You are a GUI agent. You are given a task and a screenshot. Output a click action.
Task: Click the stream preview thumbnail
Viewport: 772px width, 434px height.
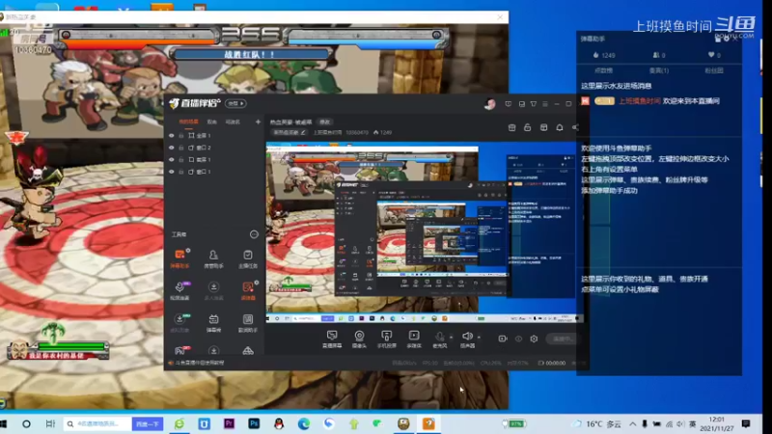(424, 232)
